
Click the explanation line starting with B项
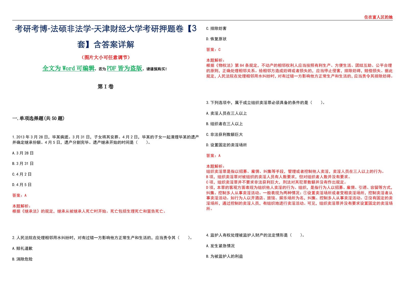(278, 177)
